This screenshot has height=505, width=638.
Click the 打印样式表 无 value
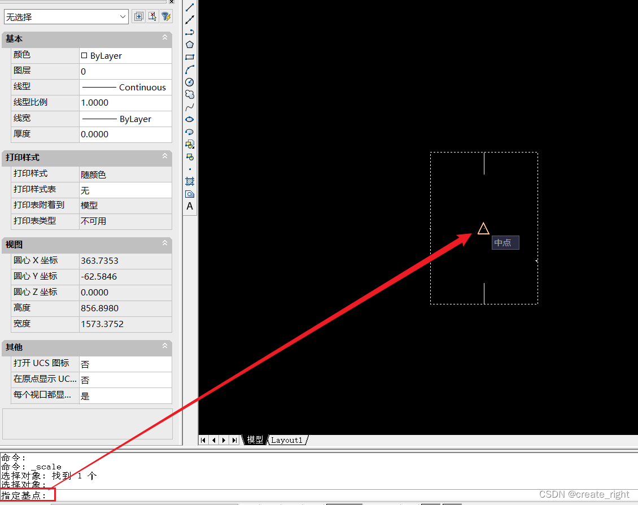125,190
